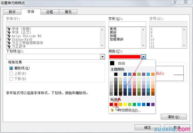Pick font size 12
This screenshot has width=193, height=133.
pyautogui.click(x=152, y=46)
